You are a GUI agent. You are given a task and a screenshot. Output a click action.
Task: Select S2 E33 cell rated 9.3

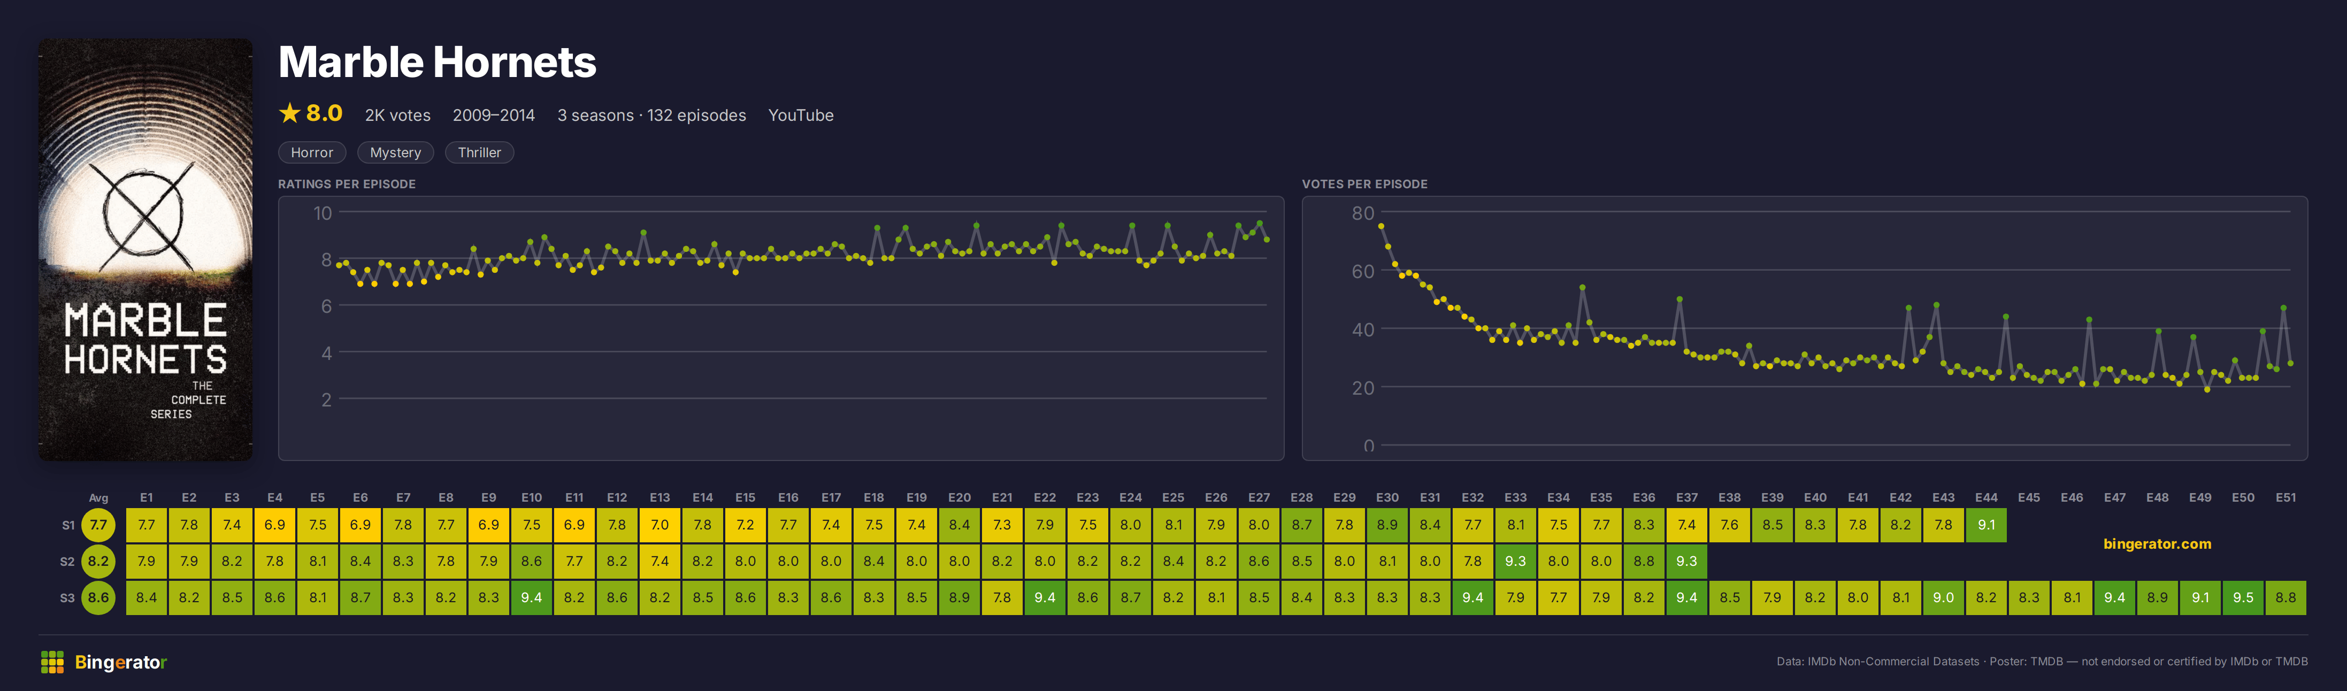(x=1515, y=562)
